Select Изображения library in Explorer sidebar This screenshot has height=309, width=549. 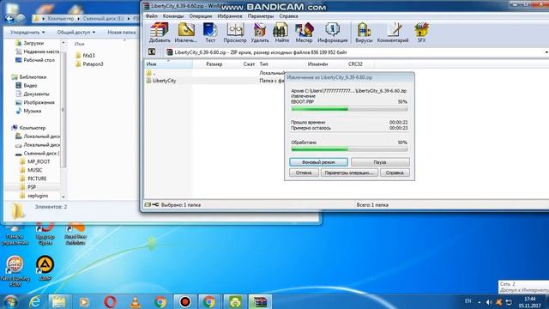(35, 102)
